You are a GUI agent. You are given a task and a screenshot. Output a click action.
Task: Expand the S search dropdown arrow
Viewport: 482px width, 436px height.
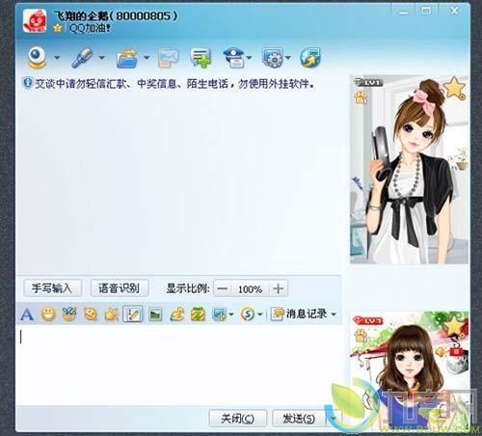[260, 314]
